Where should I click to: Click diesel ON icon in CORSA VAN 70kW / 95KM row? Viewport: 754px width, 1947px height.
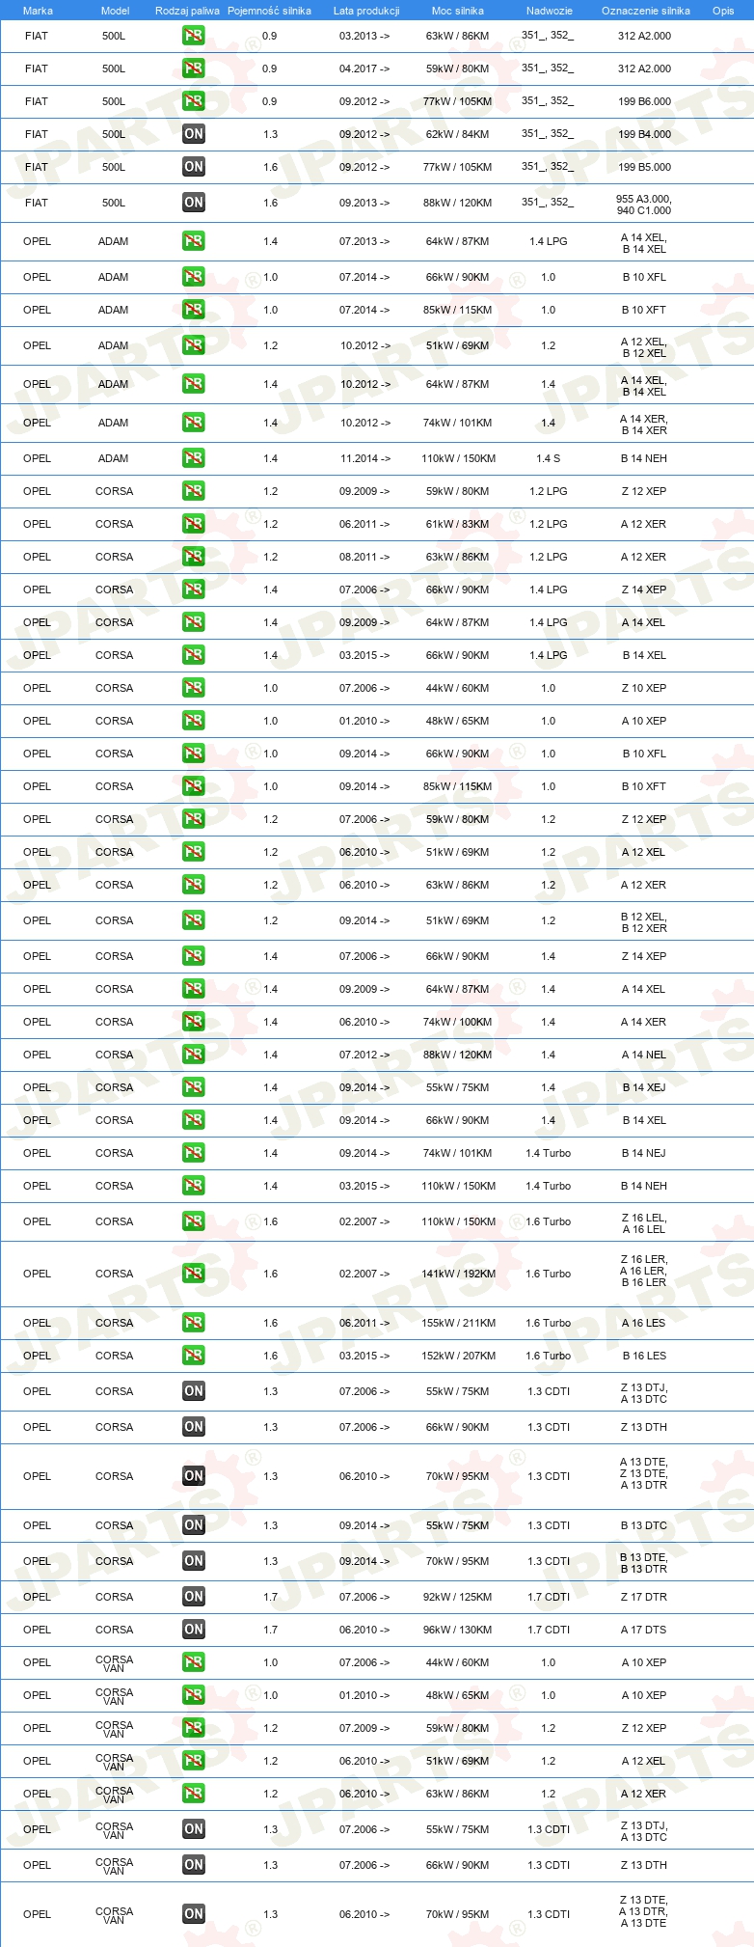194,1914
